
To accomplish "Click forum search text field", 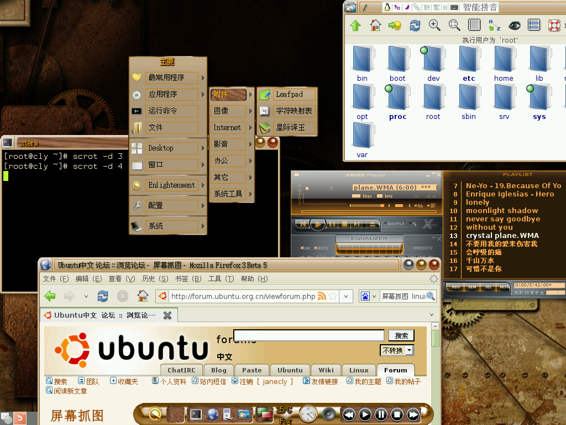I will pyautogui.click(x=308, y=335).
